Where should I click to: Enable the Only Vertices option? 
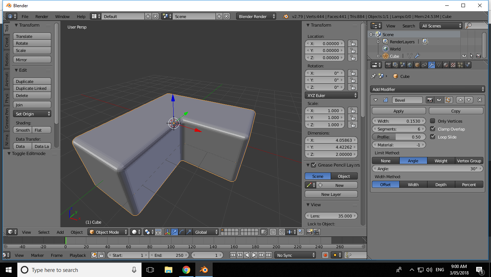coord(433,121)
